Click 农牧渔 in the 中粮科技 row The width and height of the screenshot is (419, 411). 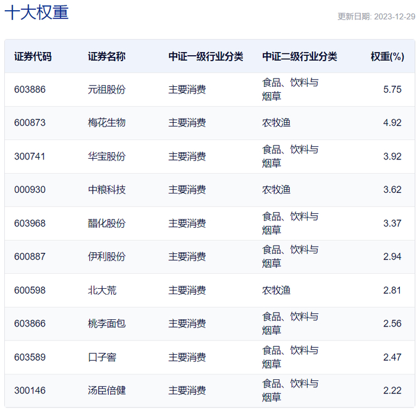tap(276, 190)
